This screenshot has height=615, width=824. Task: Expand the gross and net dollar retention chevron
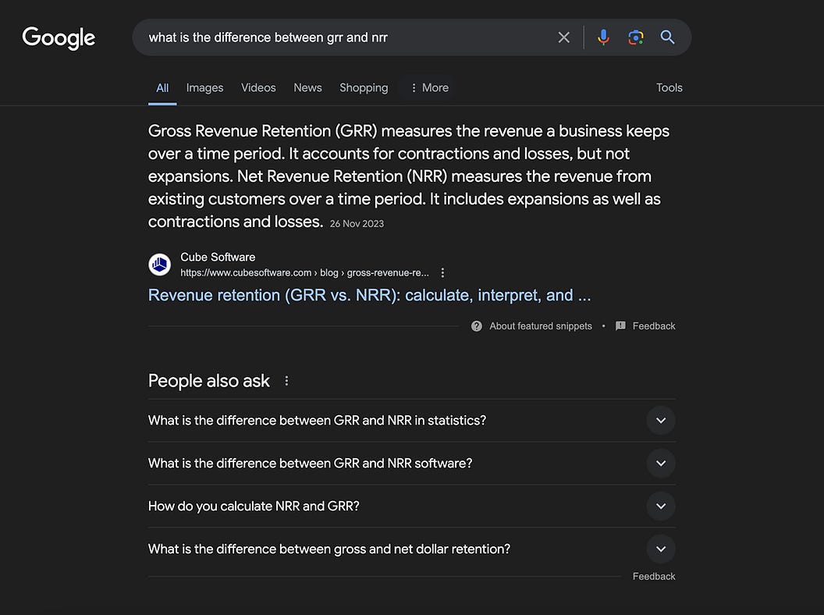click(661, 549)
